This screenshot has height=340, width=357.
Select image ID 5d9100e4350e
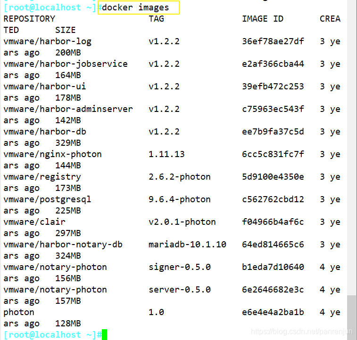[273, 177]
